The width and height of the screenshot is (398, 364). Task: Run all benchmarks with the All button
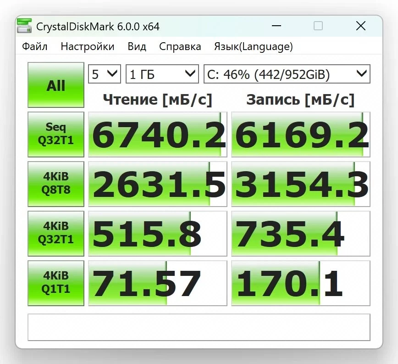(x=56, y=85)
